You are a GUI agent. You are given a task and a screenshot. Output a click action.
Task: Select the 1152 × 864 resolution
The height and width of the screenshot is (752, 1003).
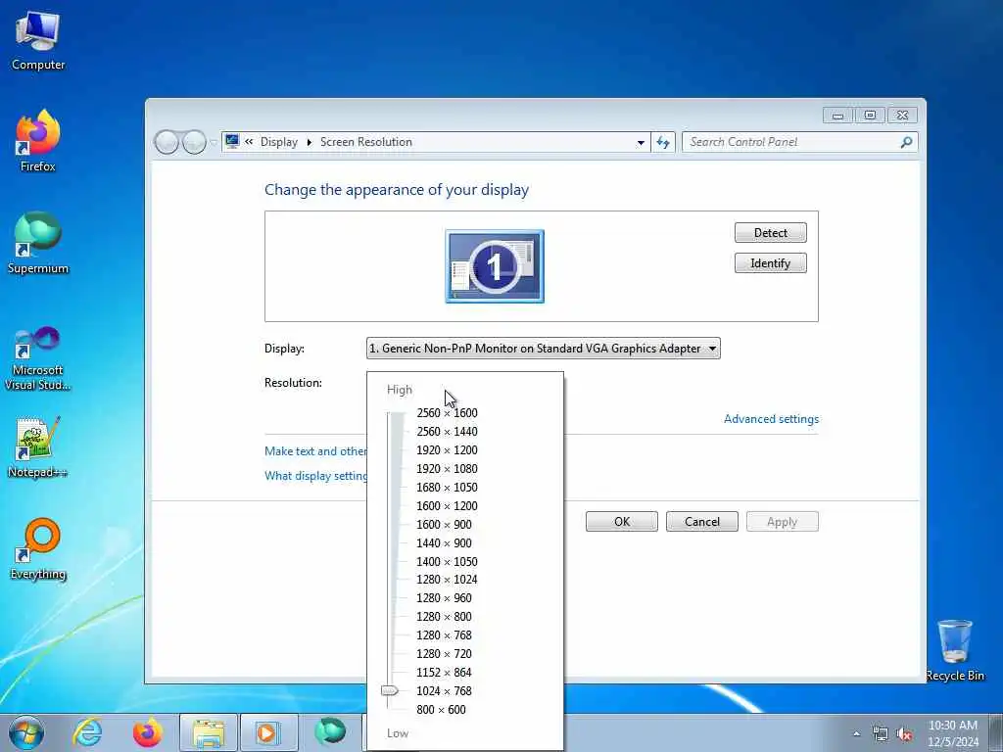(x=444, y=672)
